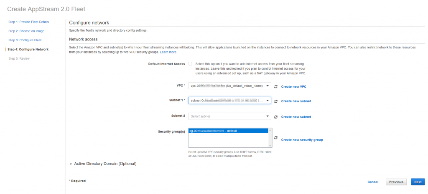
Task: Click the security group list scroll-down arrow
Action: pyautogui.click(x=270, y=146)
